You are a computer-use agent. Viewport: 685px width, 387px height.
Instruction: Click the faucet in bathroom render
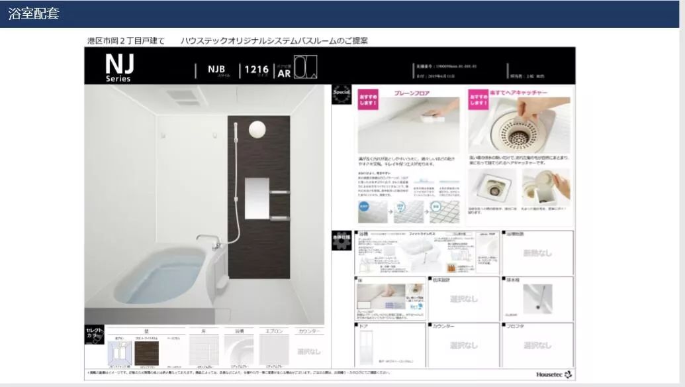210,240
